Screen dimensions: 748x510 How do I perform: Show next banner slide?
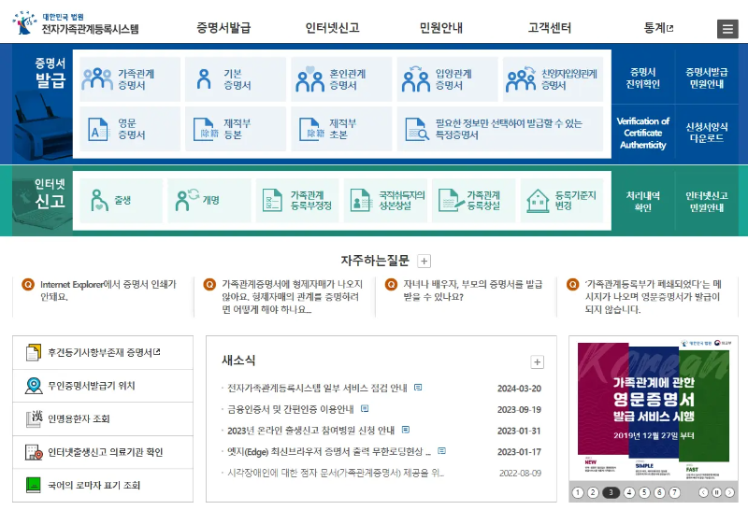tap(729, 492)
